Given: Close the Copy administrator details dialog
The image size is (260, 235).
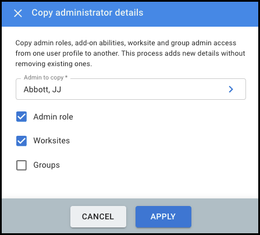Looking at the screenshot, I should [x=18, y=13].
